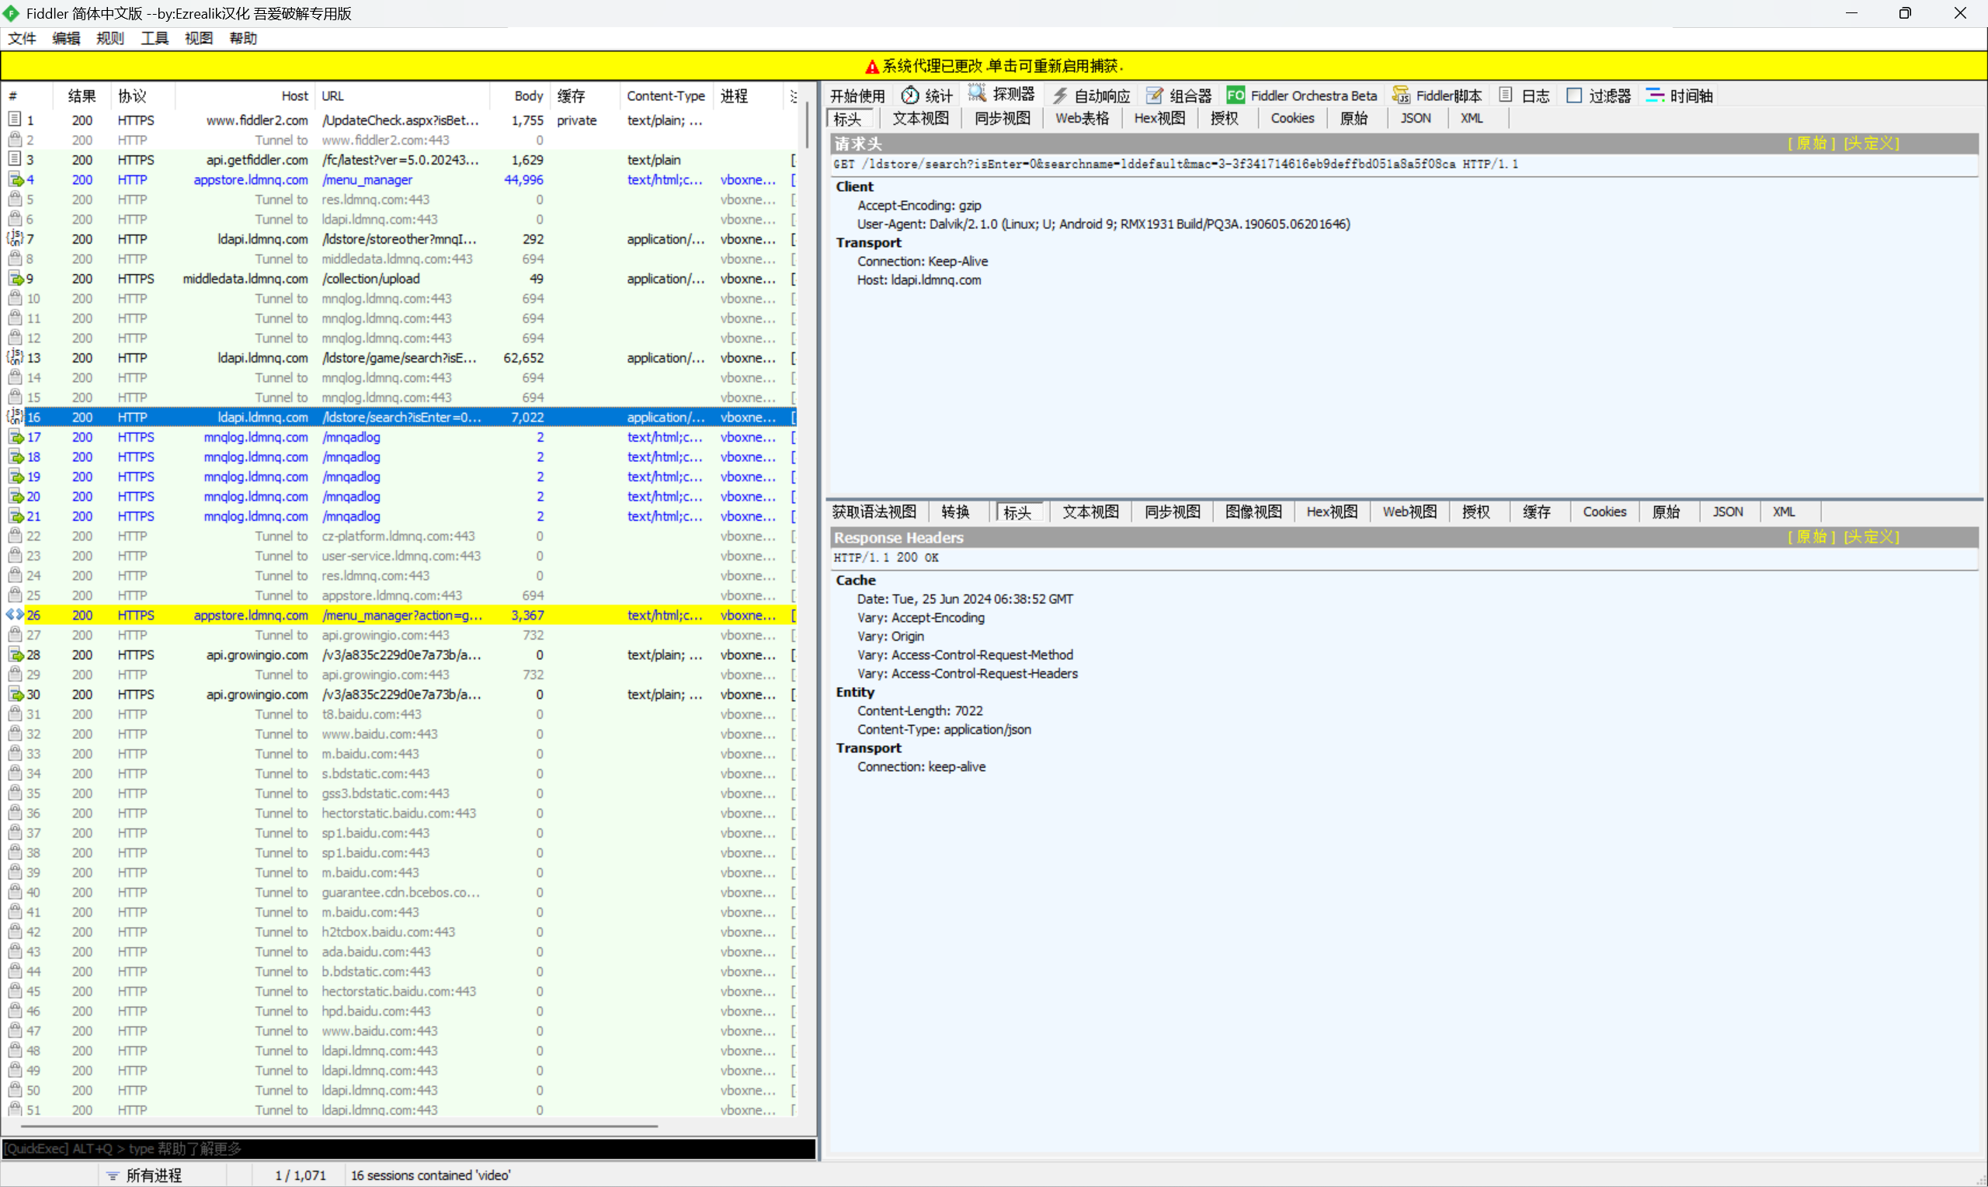Select session 26 appstore.ldmnq.com row

[400, 615]
